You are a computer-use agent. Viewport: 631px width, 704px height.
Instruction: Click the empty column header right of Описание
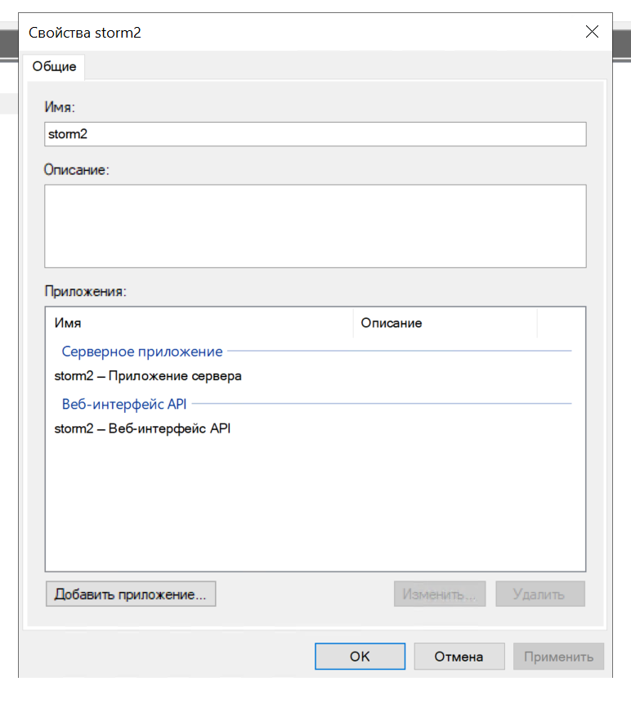[x=561, y=323]
